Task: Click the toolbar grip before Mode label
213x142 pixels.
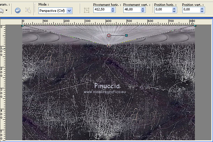Action: tap(35, 9)
